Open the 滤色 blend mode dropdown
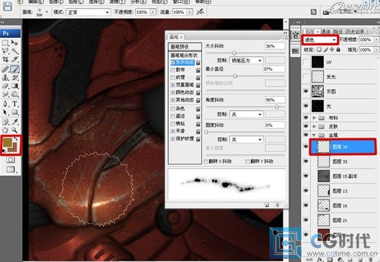This screenshot has height=262, width=380. (319, 40)
